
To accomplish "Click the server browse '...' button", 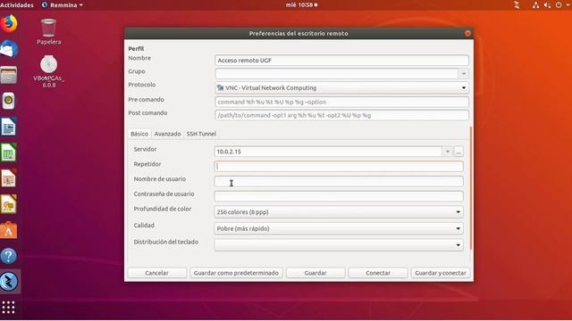I will click(x=458, y=152).
